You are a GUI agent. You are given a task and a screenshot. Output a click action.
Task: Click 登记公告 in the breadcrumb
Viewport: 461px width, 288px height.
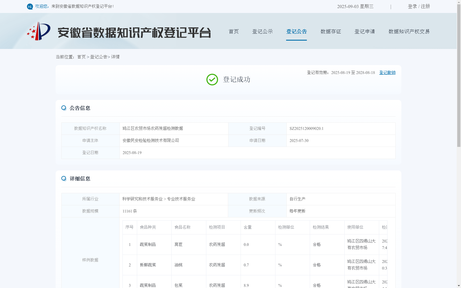99,57
